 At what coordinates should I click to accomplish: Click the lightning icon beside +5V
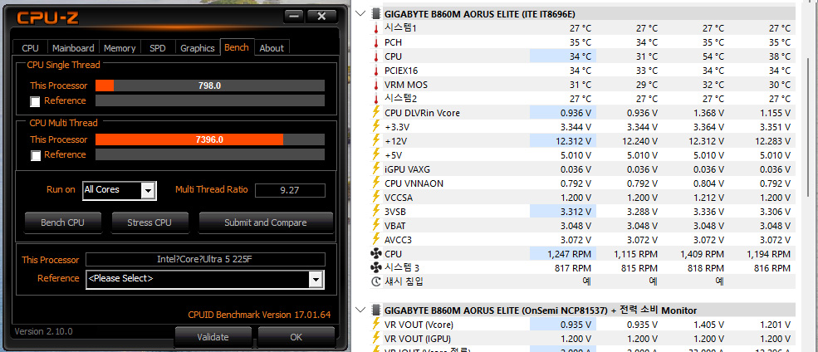(x=375, y=155)
